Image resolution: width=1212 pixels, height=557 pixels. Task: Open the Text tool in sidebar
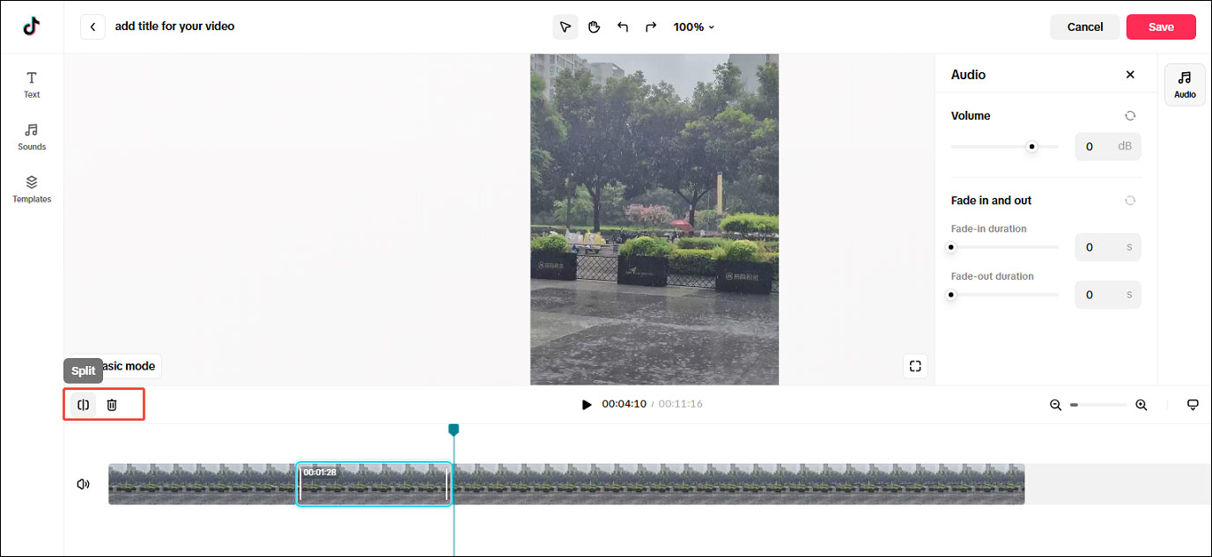coord(32,84)
